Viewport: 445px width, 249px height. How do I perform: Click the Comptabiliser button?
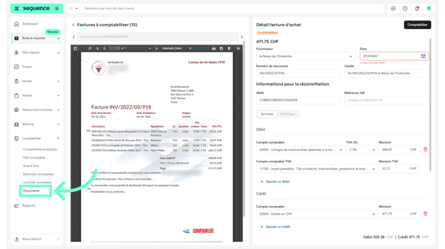pyautogui.click(x=417, y=25)
